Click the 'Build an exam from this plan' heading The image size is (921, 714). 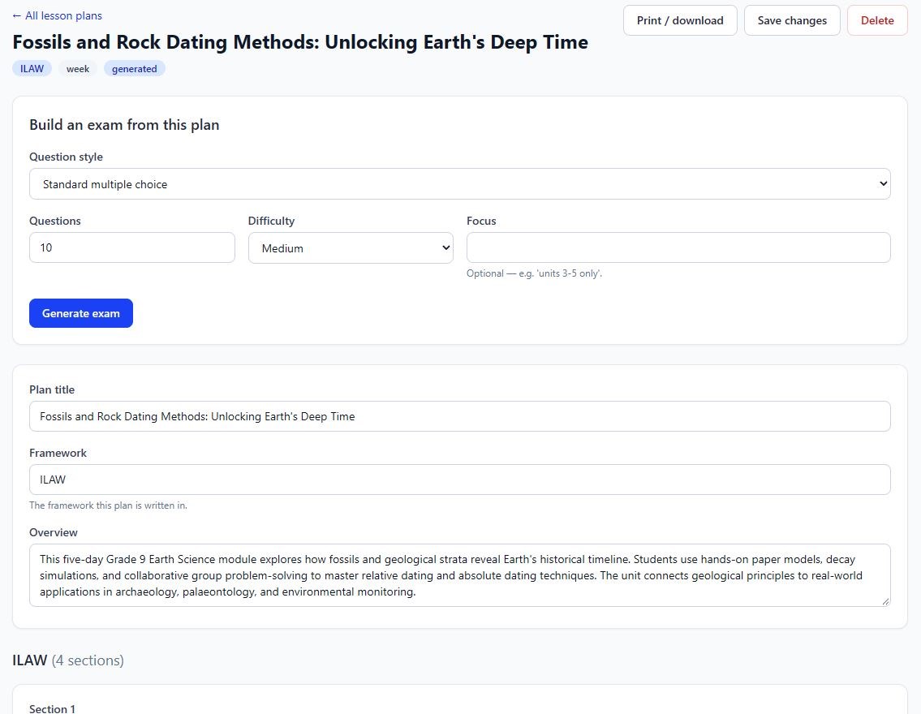(x=124, y=125)
